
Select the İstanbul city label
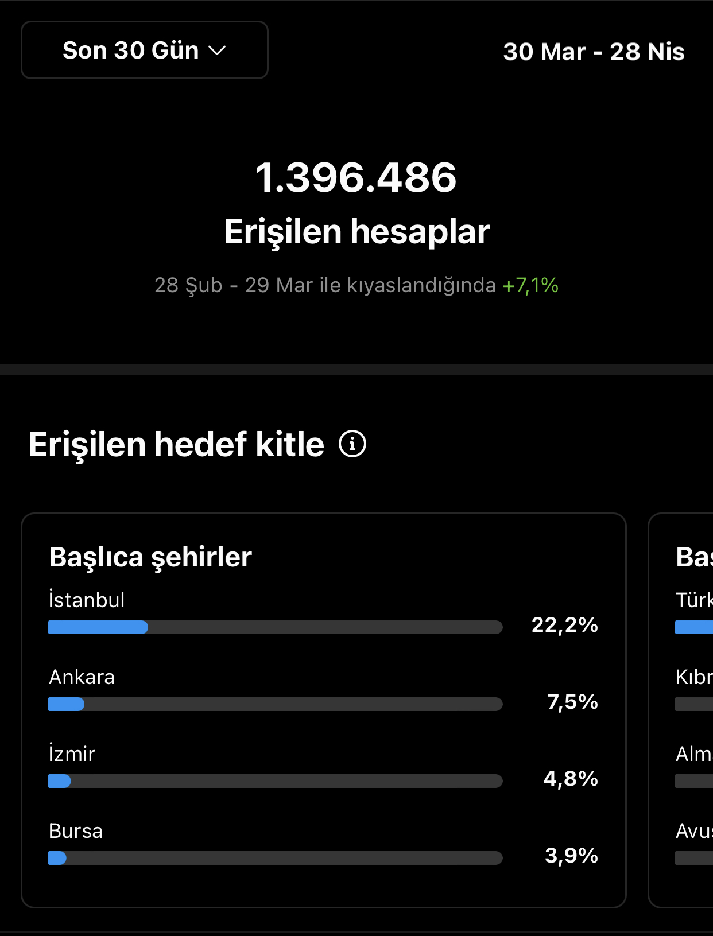pyautogui.click(x=87, y=600)
